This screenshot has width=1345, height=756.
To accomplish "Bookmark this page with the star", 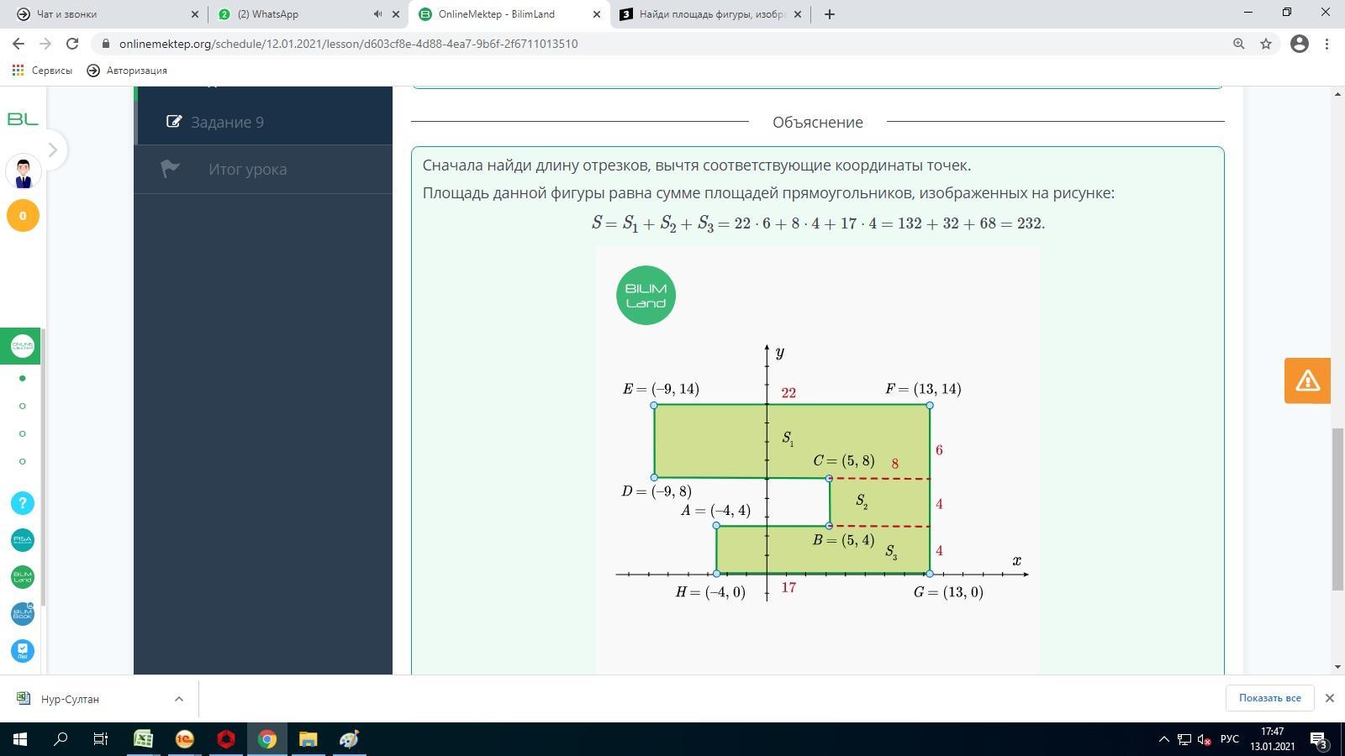I will click(x=1266, y=44).
